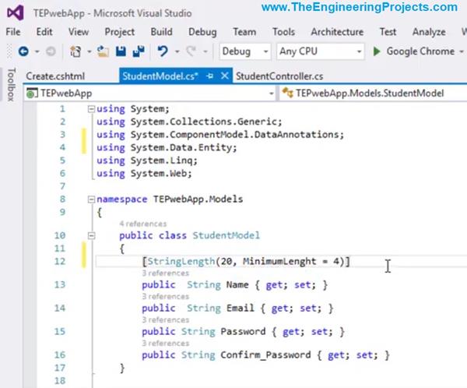Select the StudentModel.cs tab
467x388 pixels.
(160, 76)
